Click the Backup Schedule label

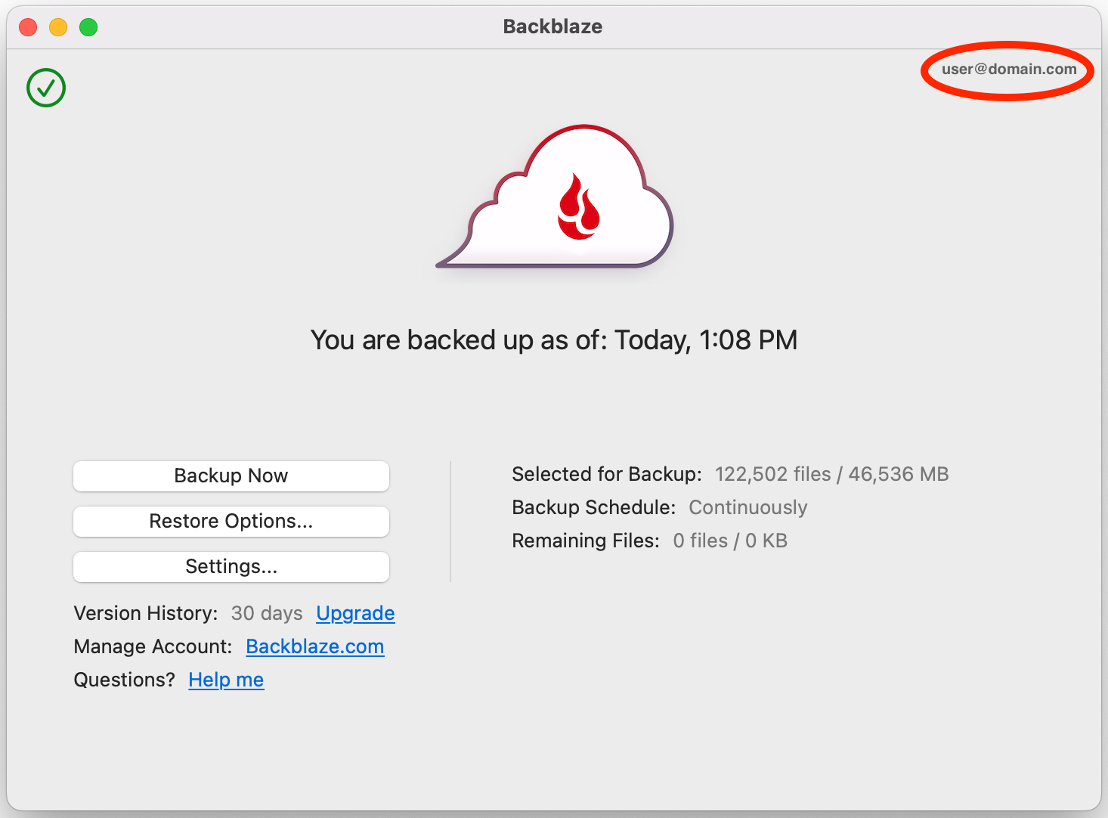pos(593,507)
